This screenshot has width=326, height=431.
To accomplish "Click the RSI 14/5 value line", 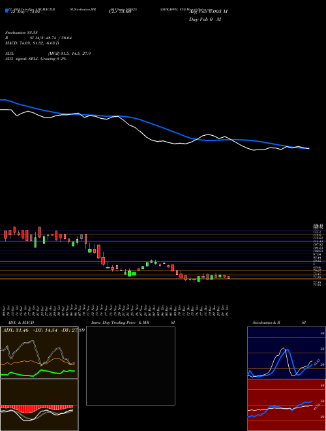I will coord(38,38).
